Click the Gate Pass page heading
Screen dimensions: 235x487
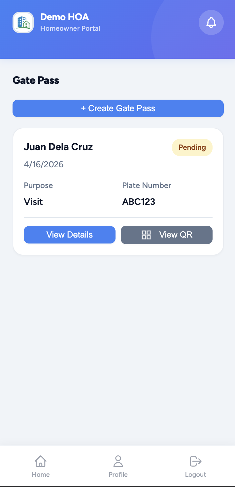[36, 80]
